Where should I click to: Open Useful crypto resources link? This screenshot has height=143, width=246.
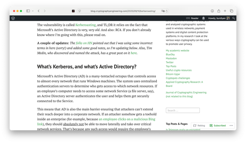point(179,70)
